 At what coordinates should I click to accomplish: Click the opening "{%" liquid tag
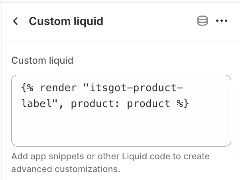pyautogui.click(x=28, y=88)
